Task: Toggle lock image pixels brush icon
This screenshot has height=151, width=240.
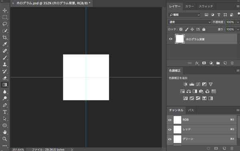Action: click(x=186, y=29)
